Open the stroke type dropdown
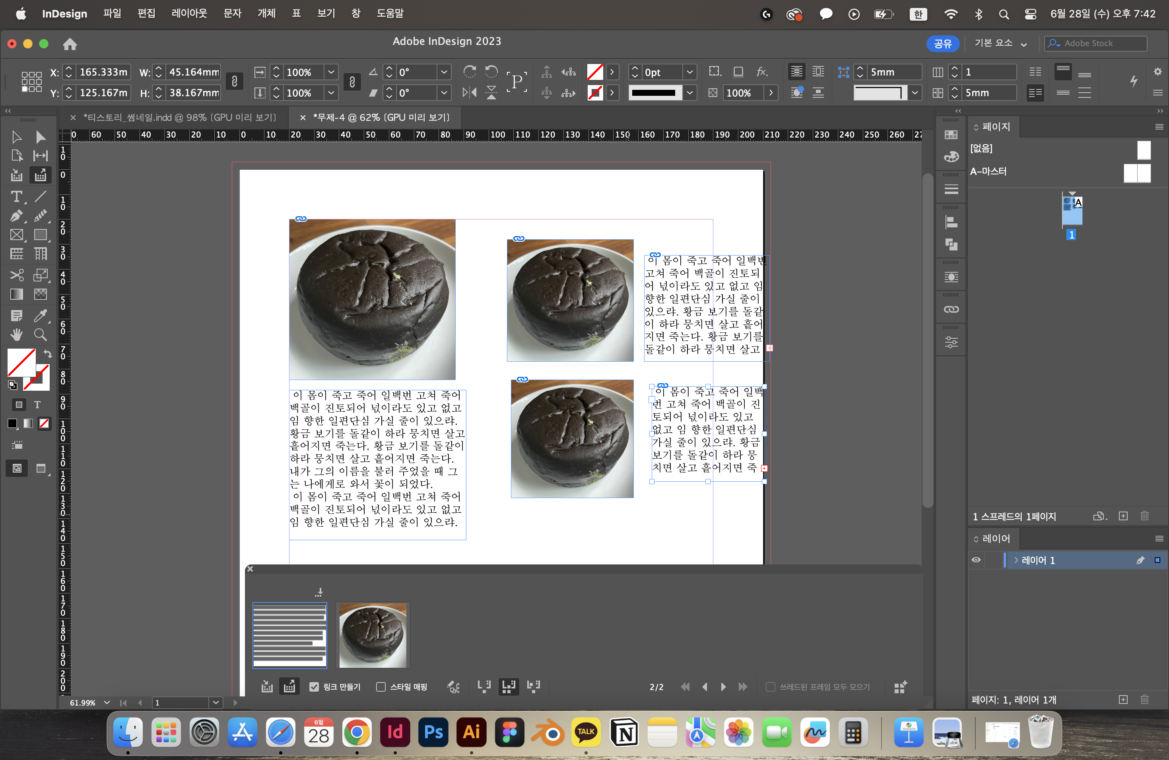This screenshot has width=1169, height=760. click(x=689, y=93)
